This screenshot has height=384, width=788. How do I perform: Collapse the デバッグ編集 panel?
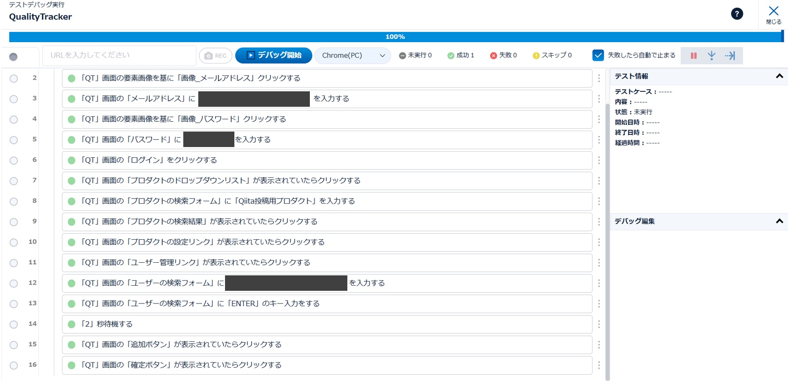tap(780, 221)
